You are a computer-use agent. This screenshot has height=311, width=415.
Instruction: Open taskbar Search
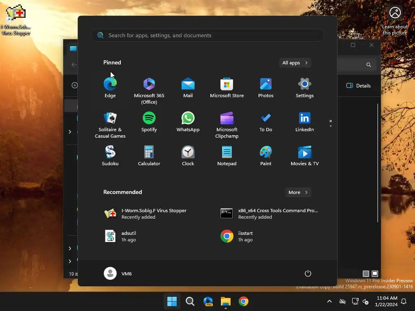190,301
